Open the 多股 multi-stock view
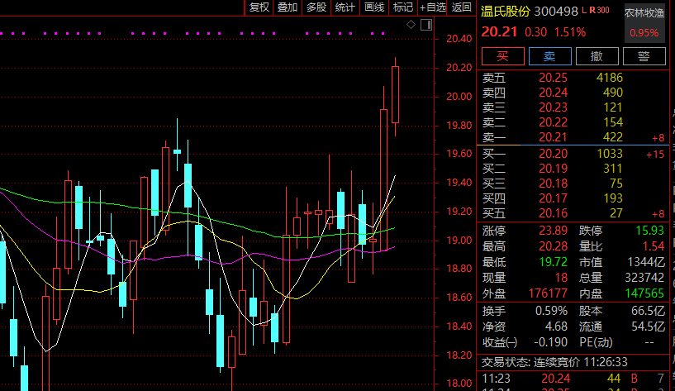675x391 pixels. pyautogui.click(x=316, y=7)
